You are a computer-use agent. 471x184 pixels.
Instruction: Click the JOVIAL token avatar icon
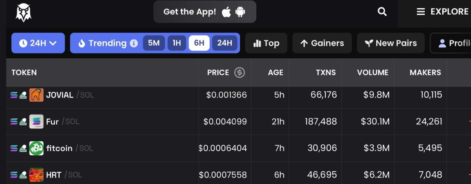pos(36,95)
